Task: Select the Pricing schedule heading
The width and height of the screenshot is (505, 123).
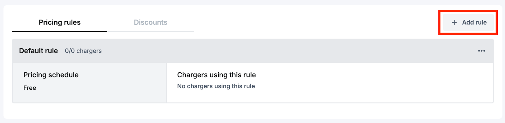Action: (x=51, y=75)
